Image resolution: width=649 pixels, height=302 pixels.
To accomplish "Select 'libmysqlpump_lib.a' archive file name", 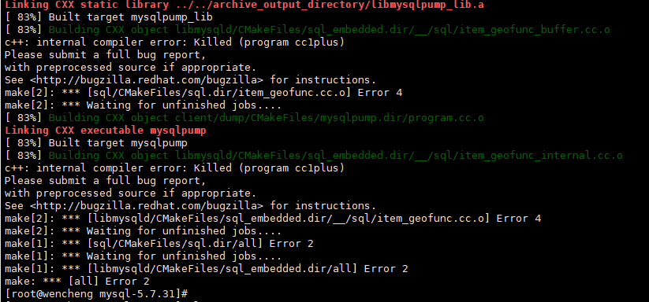I will tap(427, 5).
